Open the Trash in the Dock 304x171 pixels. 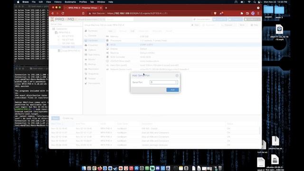point(220,168)
